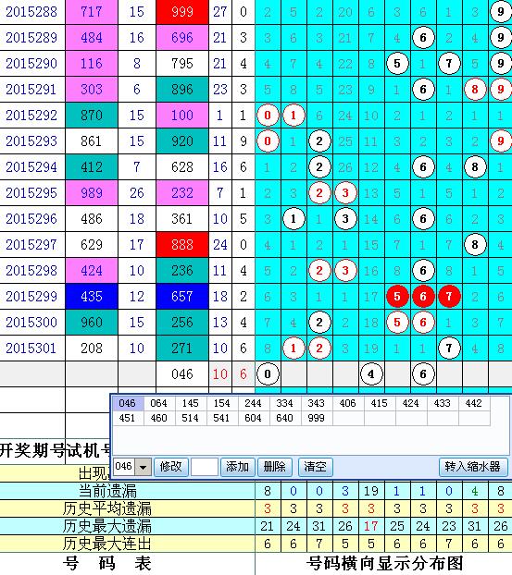512x575 pixels.
Task: Click circled 7 ball in row 2015301
Action: click(x=449, y=348)
